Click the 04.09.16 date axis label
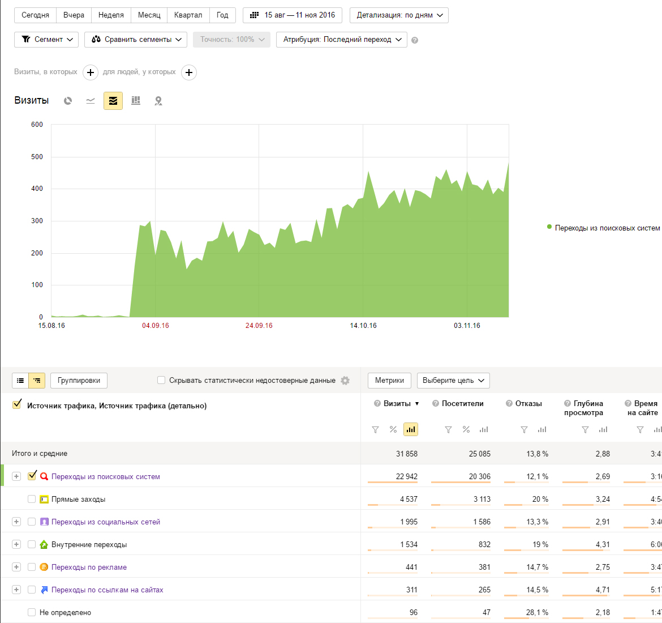Screen dimensions: 662x623 click(156, 326)
